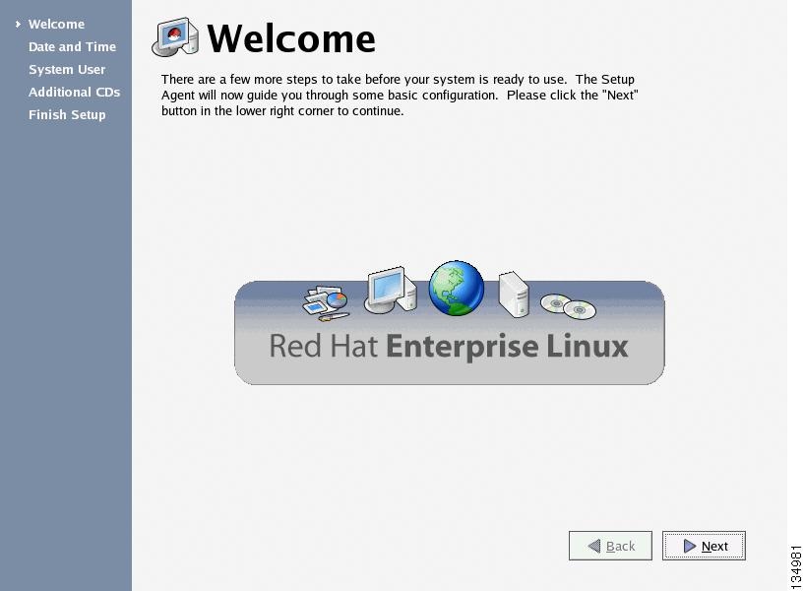The image size is (804, 591).
Task: Click the Setup Agent computer icon by the title
Action: tap(175, 37)
